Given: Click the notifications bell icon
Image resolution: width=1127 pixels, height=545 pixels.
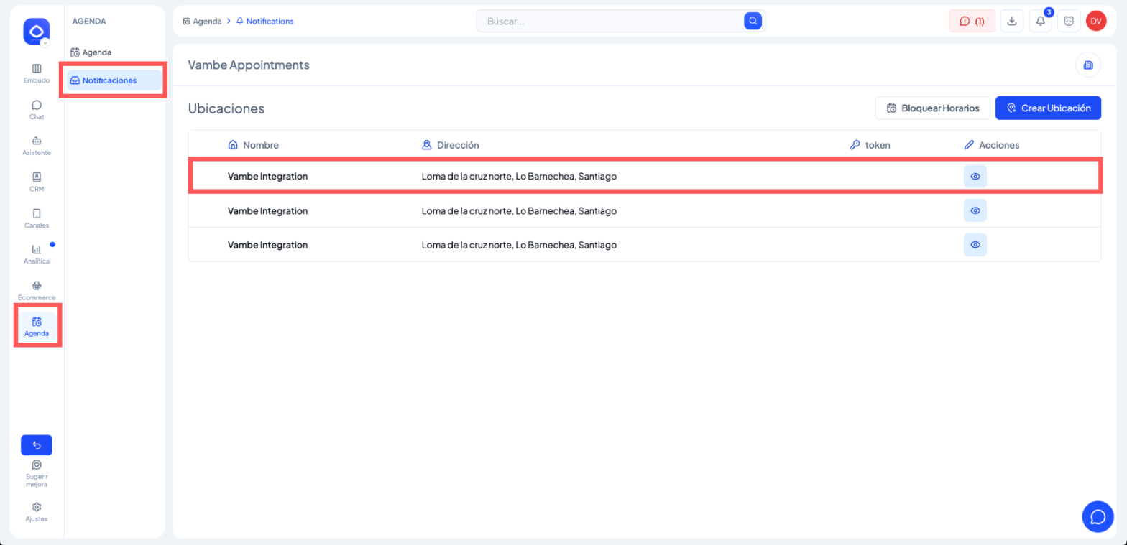Looking at the screenshot, I should click(x=1040, y=21).
